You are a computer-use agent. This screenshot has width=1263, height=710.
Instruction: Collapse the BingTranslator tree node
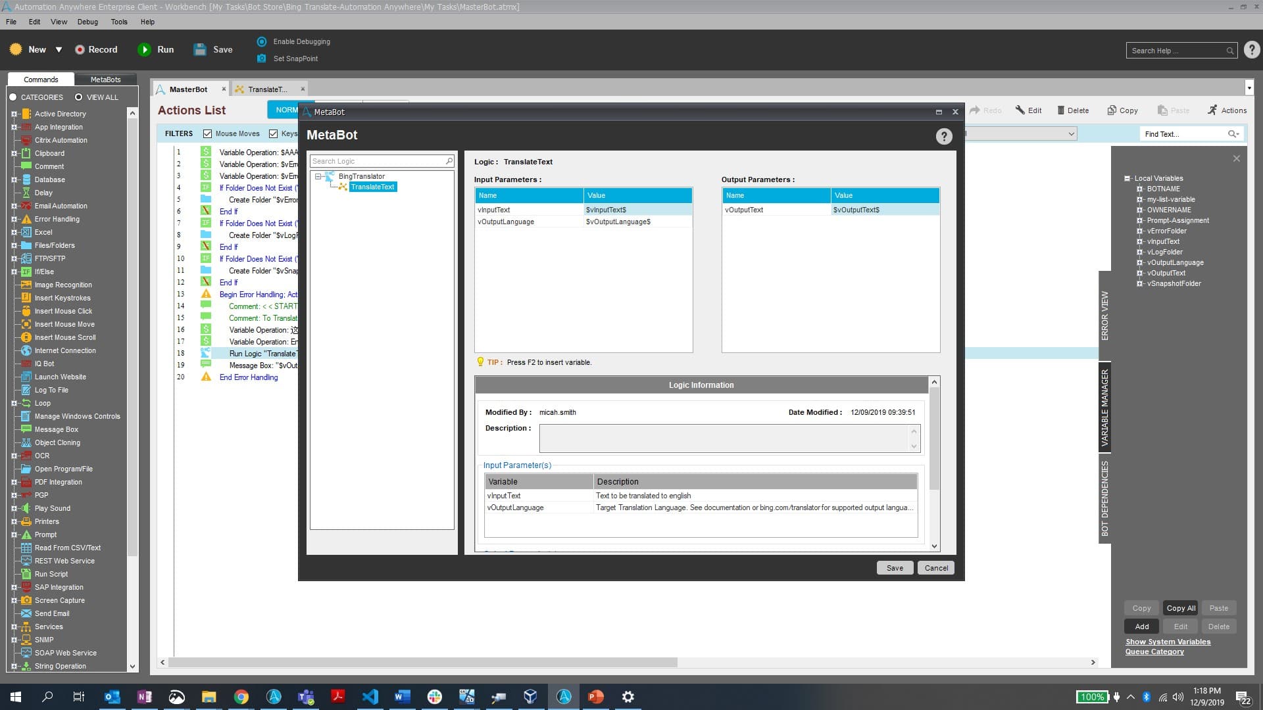(x=318, y=176)
